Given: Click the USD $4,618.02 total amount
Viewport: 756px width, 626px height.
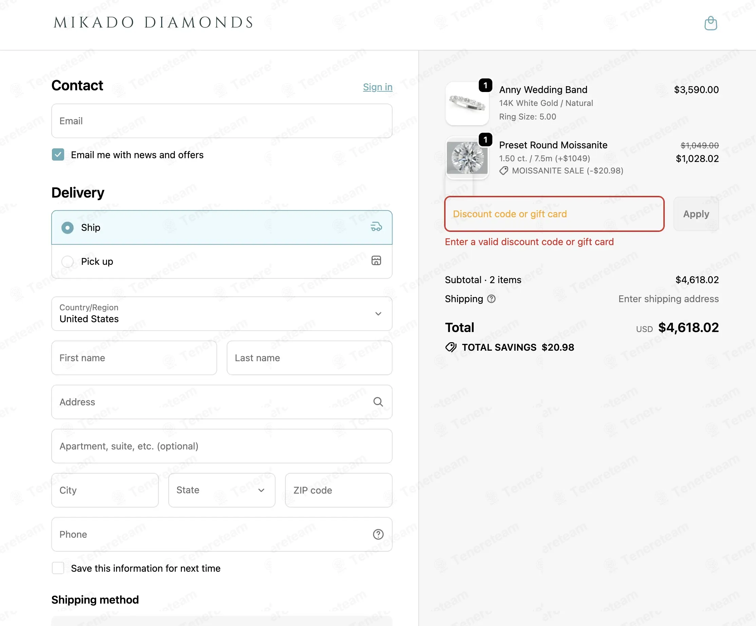Looking at the screenshot, I should coord(677,328).
